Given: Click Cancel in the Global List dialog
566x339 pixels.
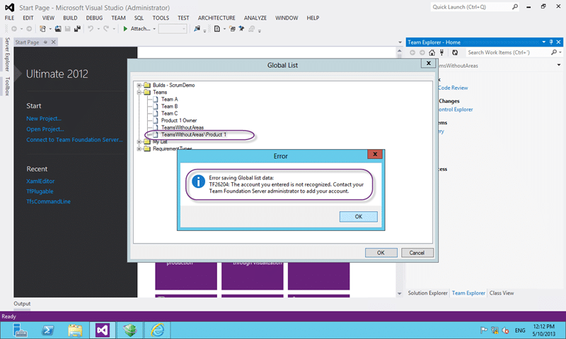Looking at the screenshot, I should click(417, 253).
